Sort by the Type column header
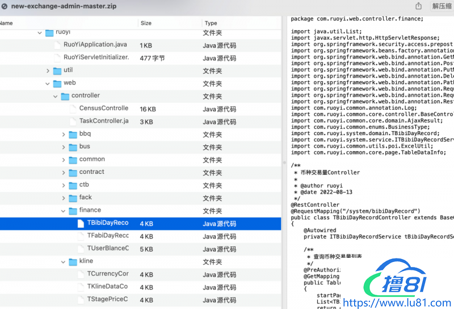Screen dimensions: 454x309 point(211,23)
